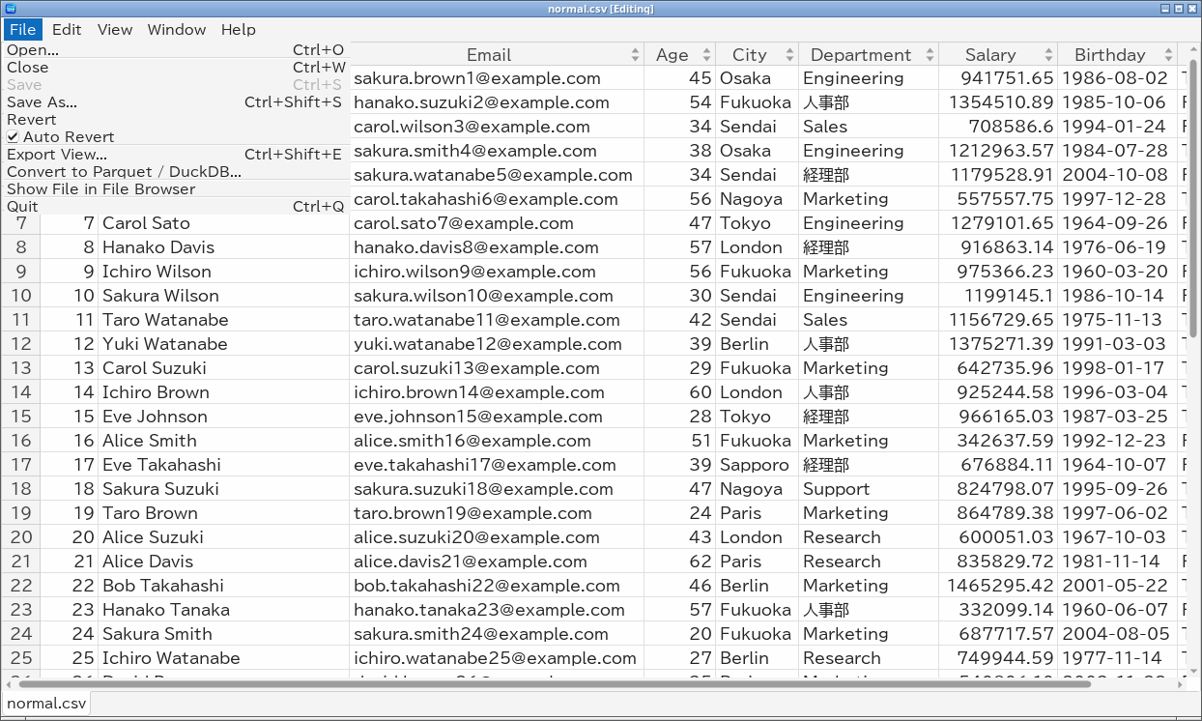Screen dimensions: 1202x721
Task: Click the Department column sort arrows
Action: point(930,55)
